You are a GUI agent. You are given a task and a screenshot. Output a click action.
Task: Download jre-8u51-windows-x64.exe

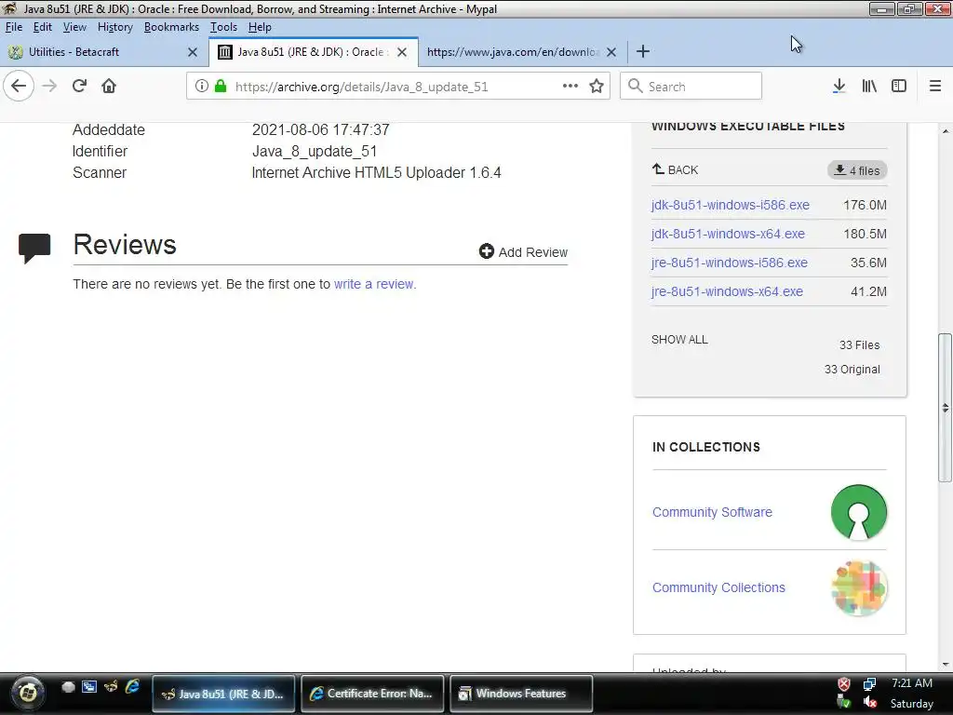727,291
